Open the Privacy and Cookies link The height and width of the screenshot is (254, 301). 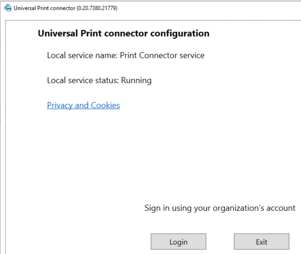click(x=83, y=105)
